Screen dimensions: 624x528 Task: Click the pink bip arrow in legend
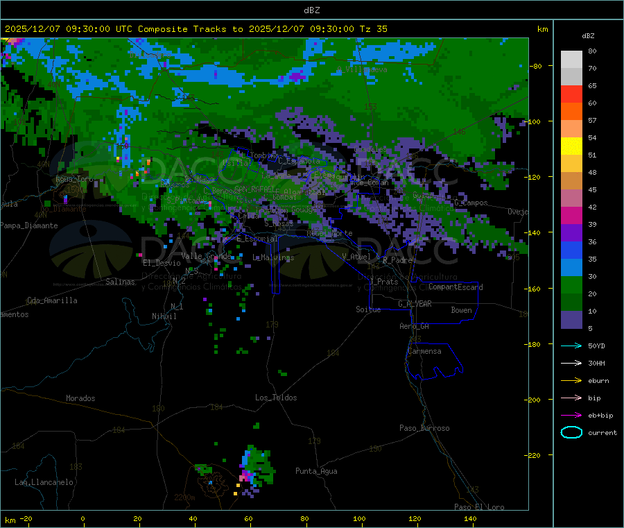click(571, 398)
